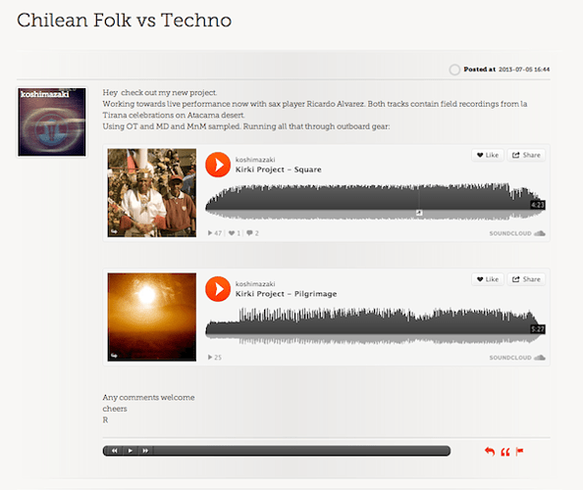Seek within the Pilgrimage track waveform
Image resolution: width=583 pixels, height=490 pixels.
pyautogui.click(x=375, y=325)
